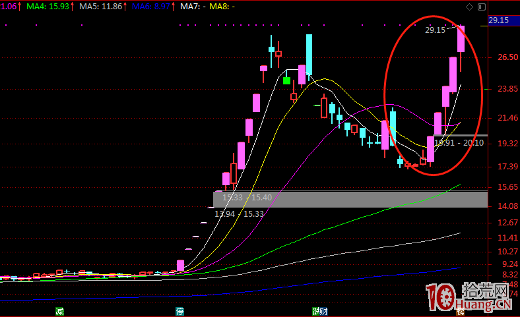Open the green 减 event marker
This screenshot has width=520, height=317.
click(59, 311)
